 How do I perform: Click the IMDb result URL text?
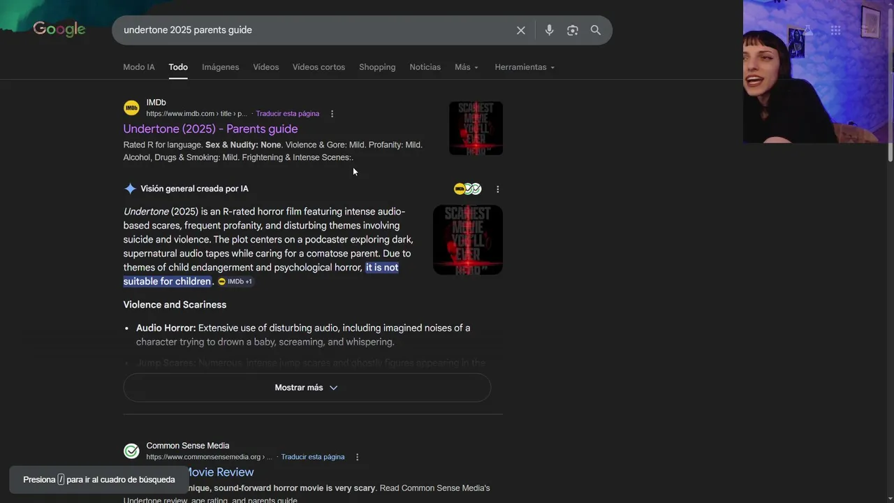(196, 114)
